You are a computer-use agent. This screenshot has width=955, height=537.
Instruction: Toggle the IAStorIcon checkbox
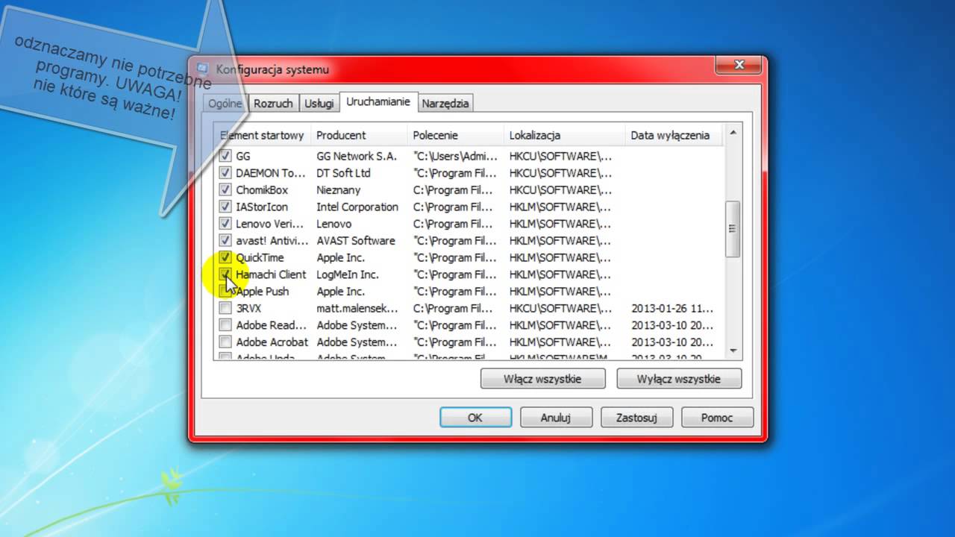[225, 207]
